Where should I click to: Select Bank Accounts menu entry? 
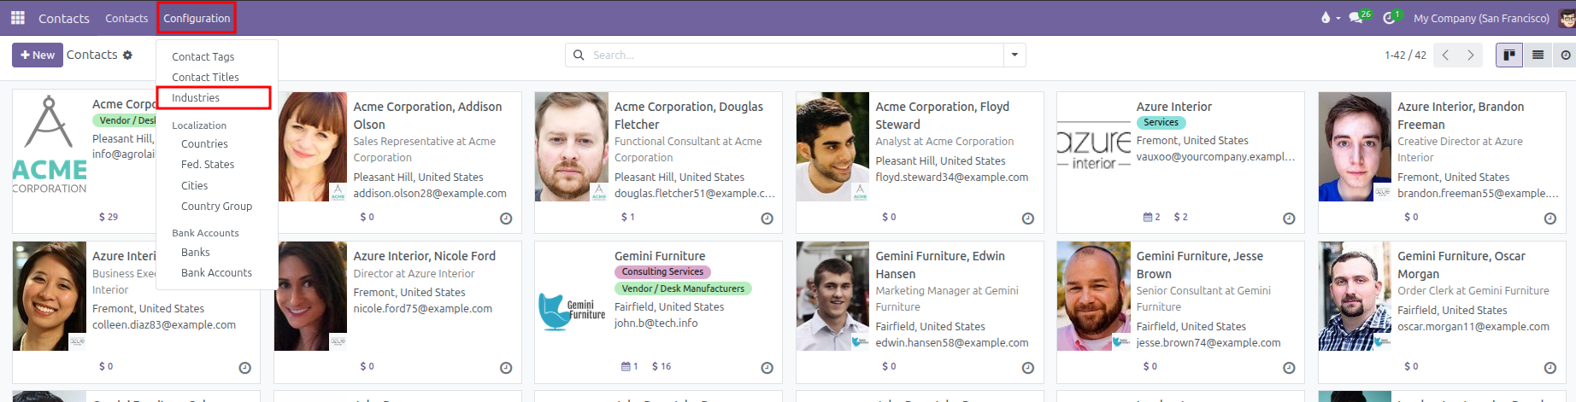217,272
